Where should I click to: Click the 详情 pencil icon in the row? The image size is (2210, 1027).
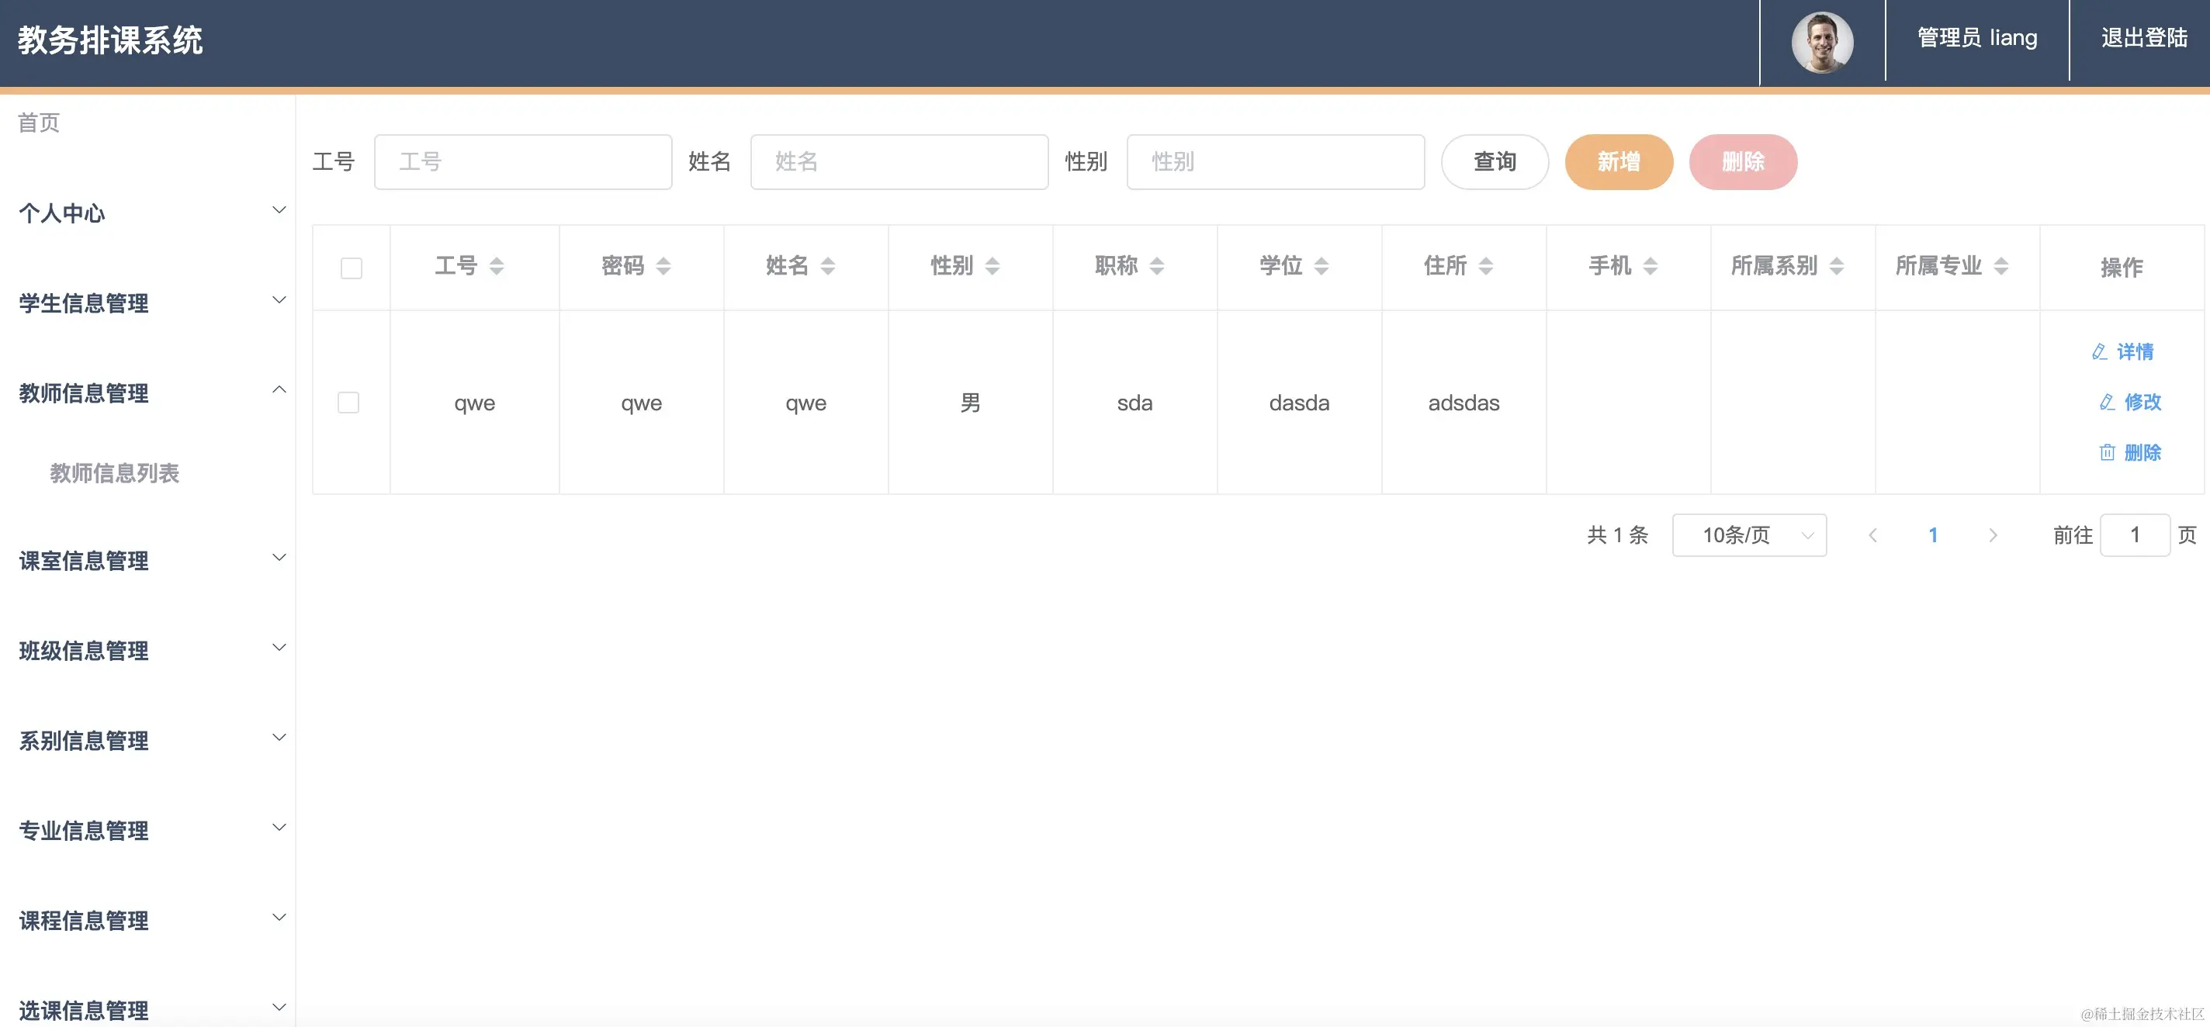pos(2099,351)
